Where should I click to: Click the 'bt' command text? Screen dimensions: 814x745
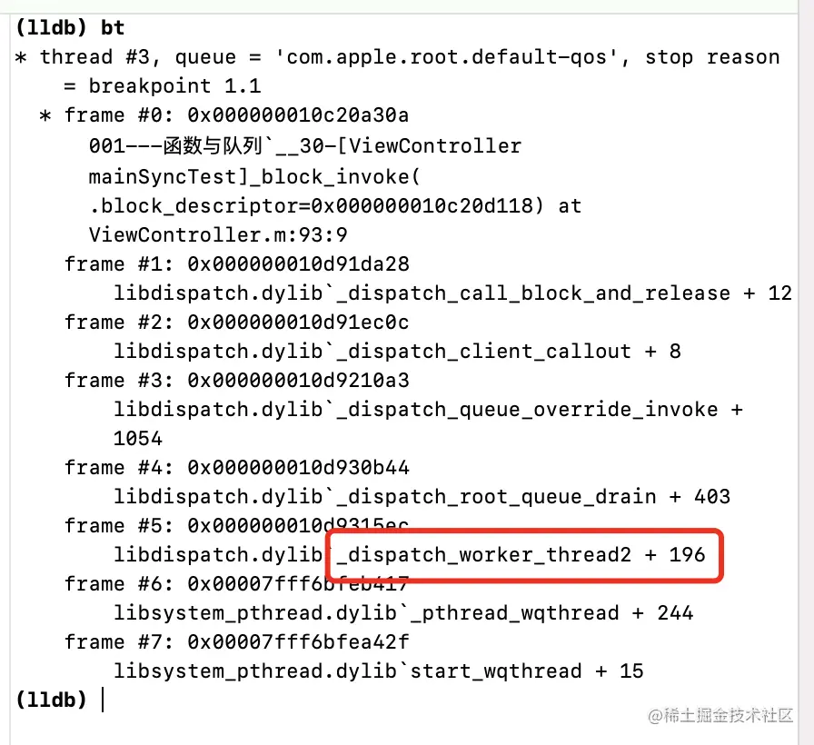113,27
